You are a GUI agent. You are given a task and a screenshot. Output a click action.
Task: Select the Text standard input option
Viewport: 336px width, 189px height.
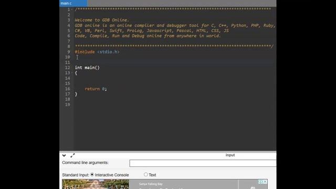pyautogui.click(x=146, y=174)
